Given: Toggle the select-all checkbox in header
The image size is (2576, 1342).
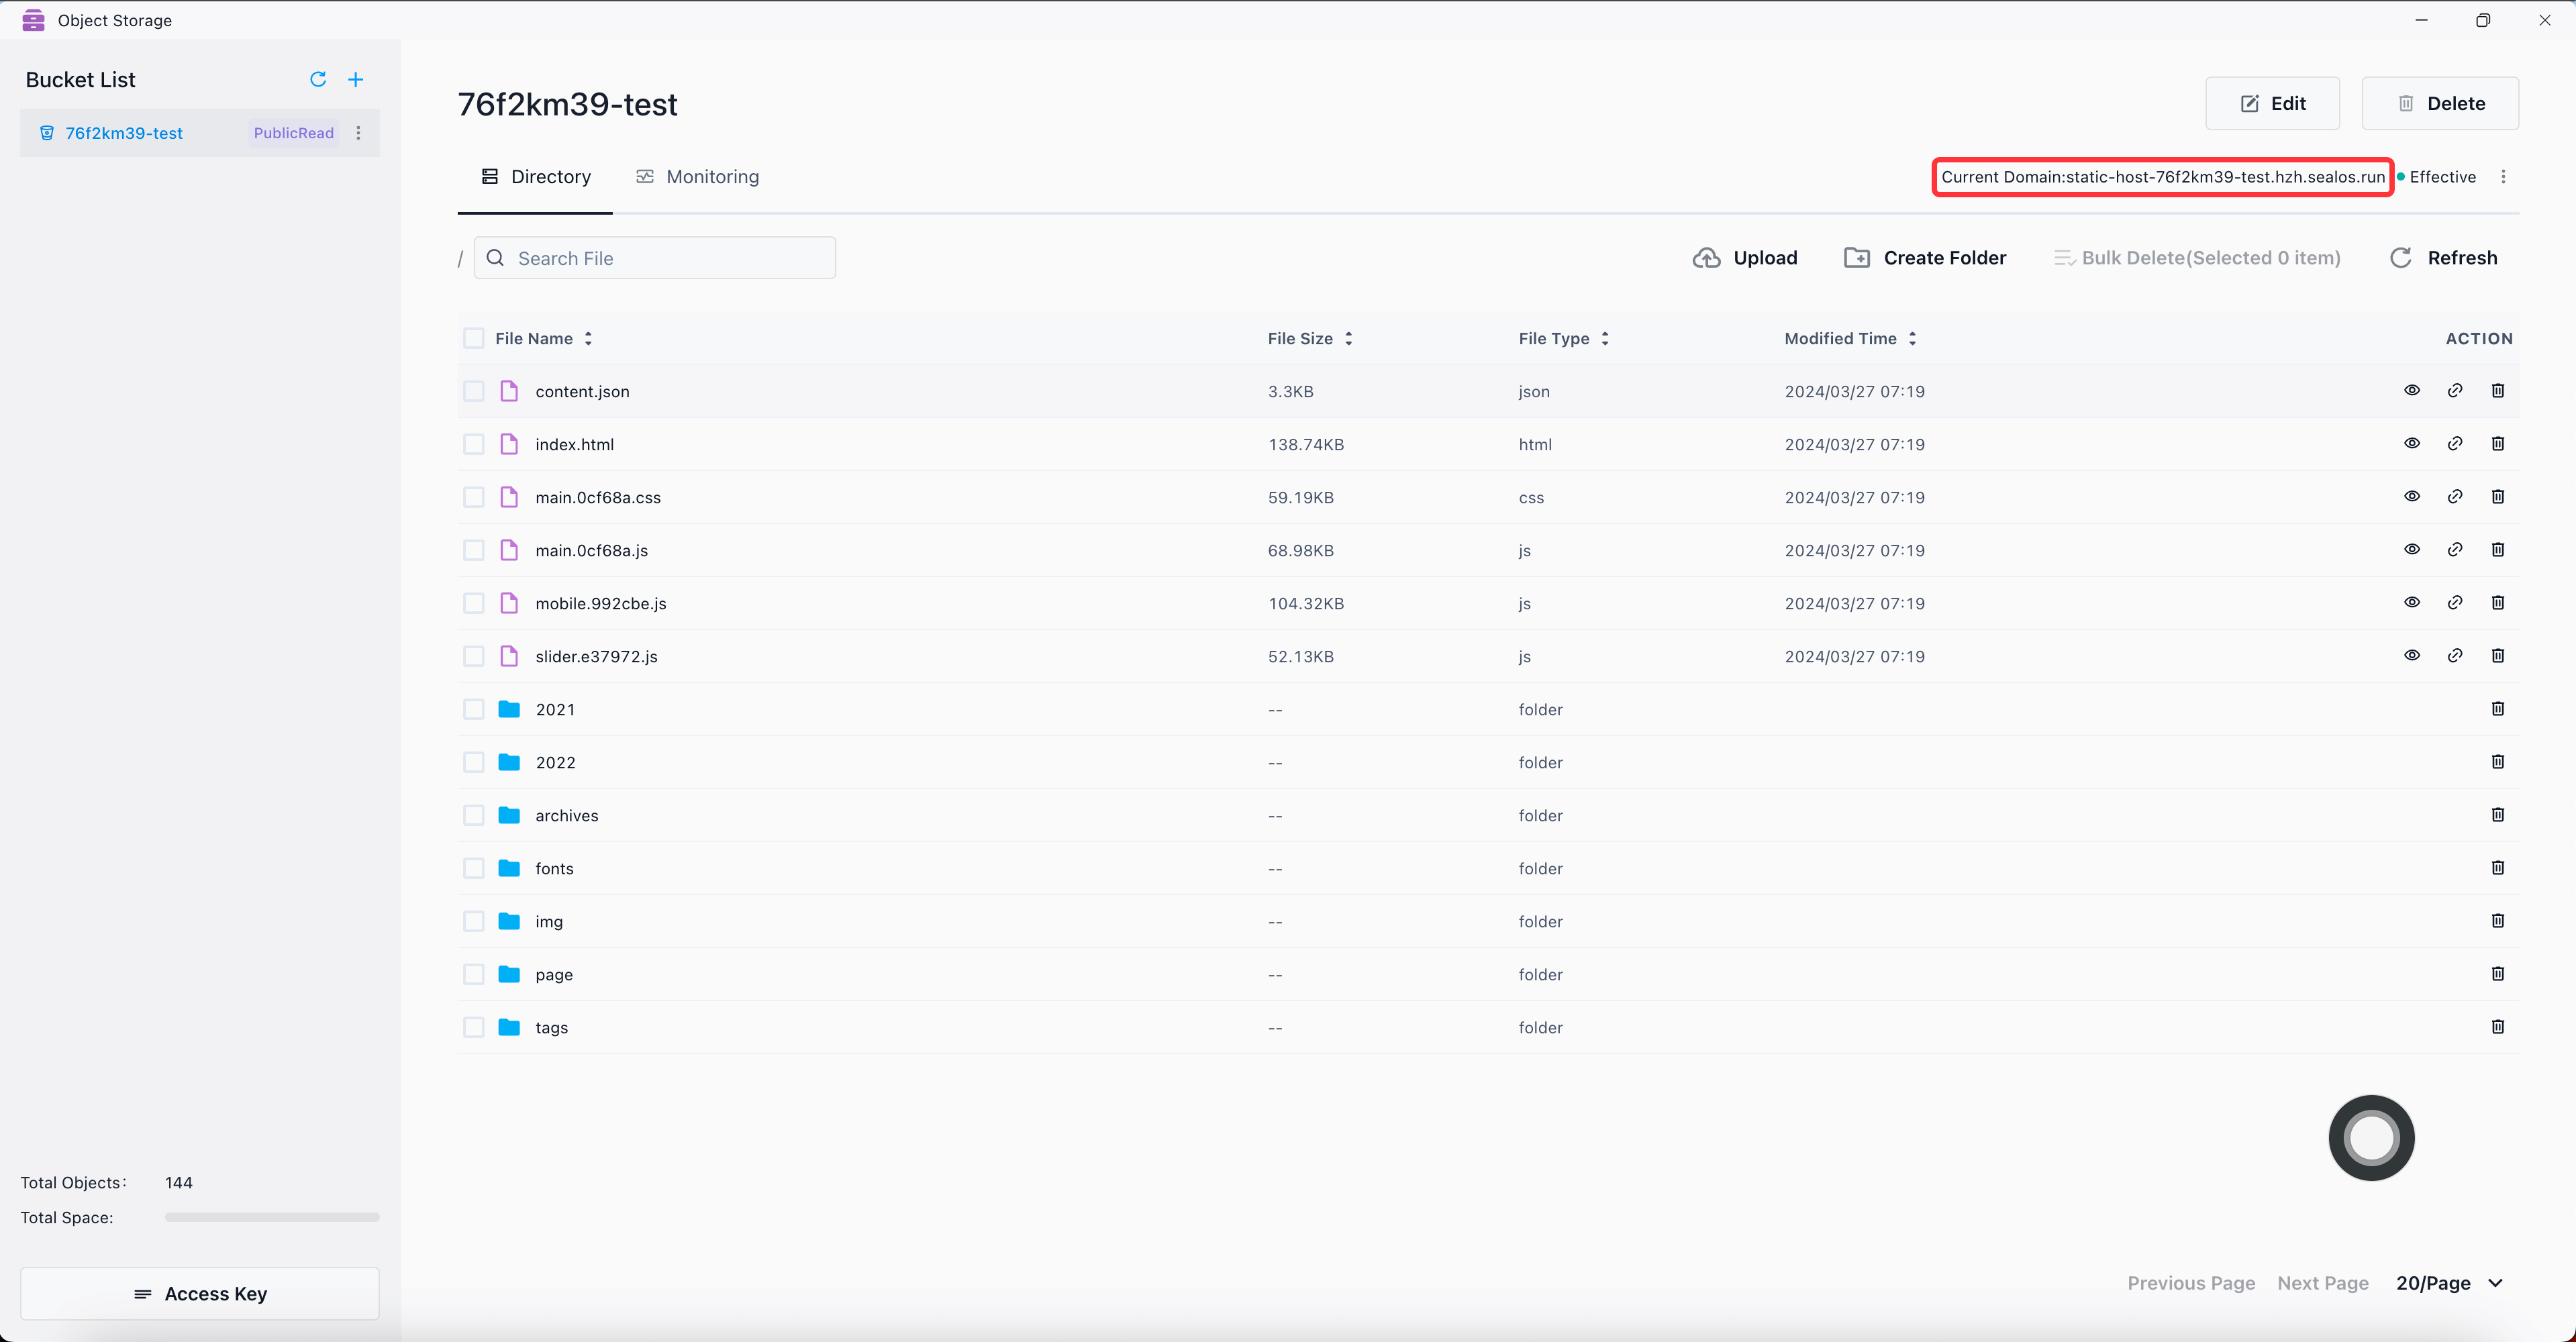Looking at the screenshot, I should click(x=474, y=338).
